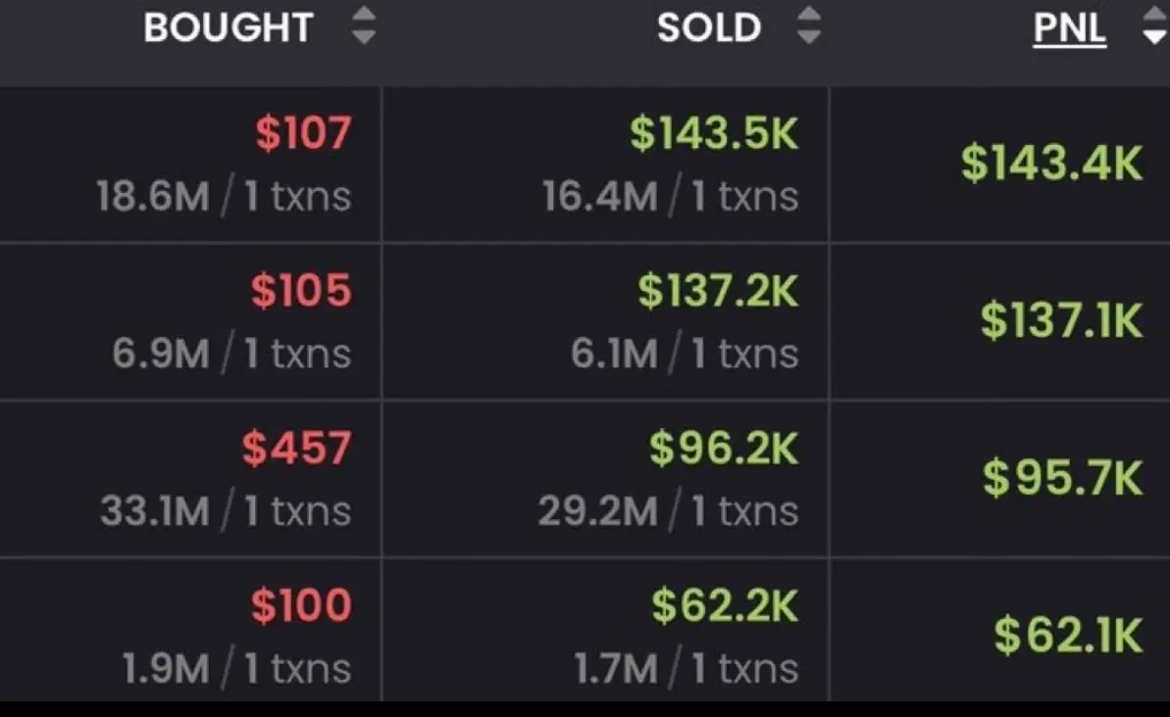Sort table by BOUGHT column header
1170x717 pixels.
click(x=228, y=27)
